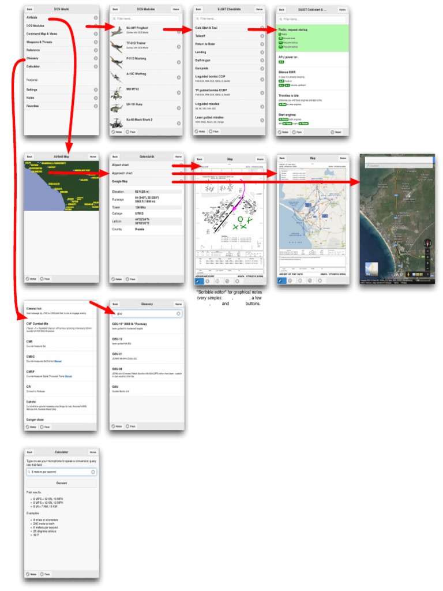Select Unguided bombs CCIP checklist

228,78
